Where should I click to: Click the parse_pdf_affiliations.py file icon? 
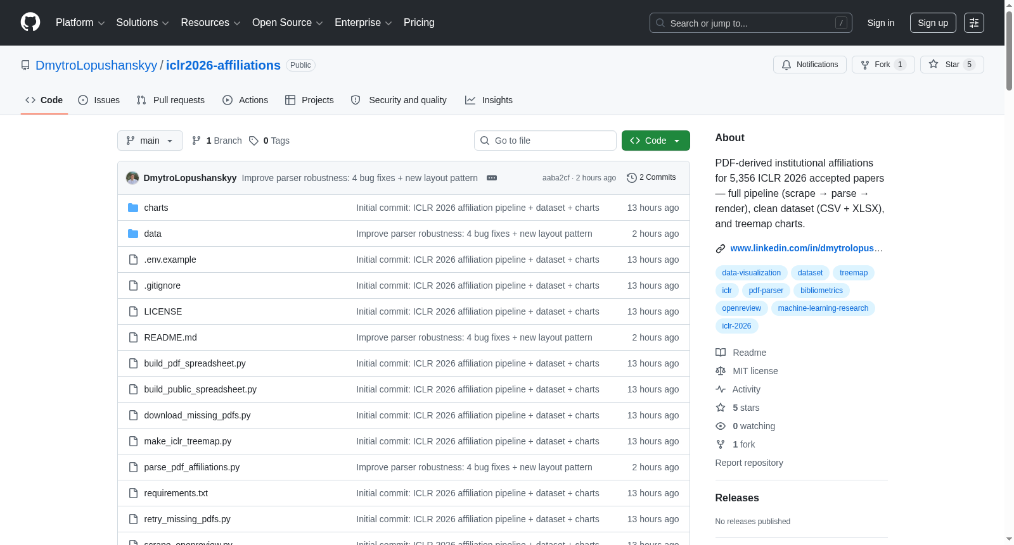(x=133, y=467)
